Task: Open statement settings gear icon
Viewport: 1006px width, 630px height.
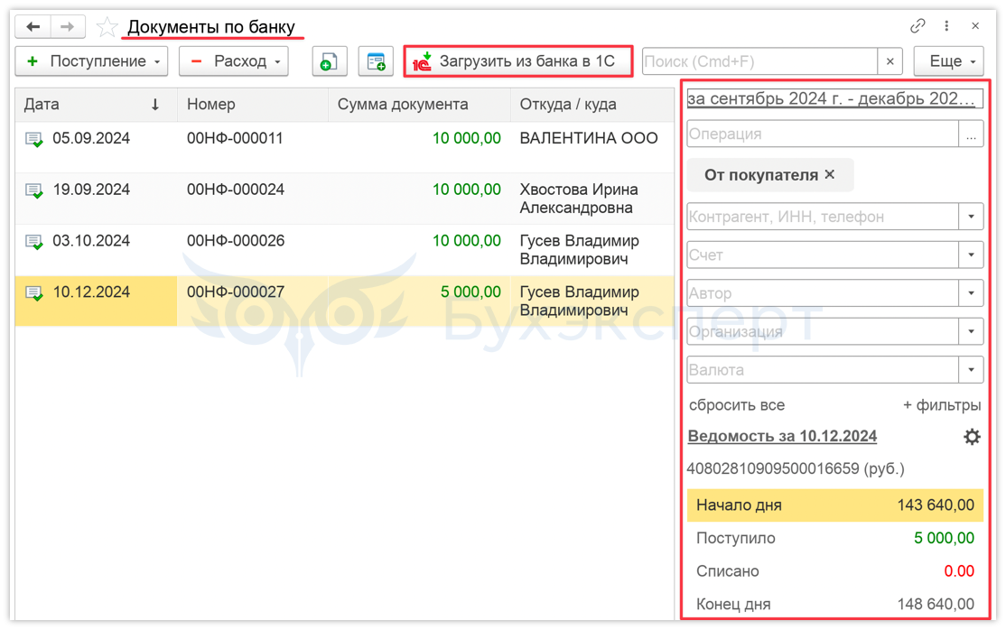Action: click(x=972, y=437)
